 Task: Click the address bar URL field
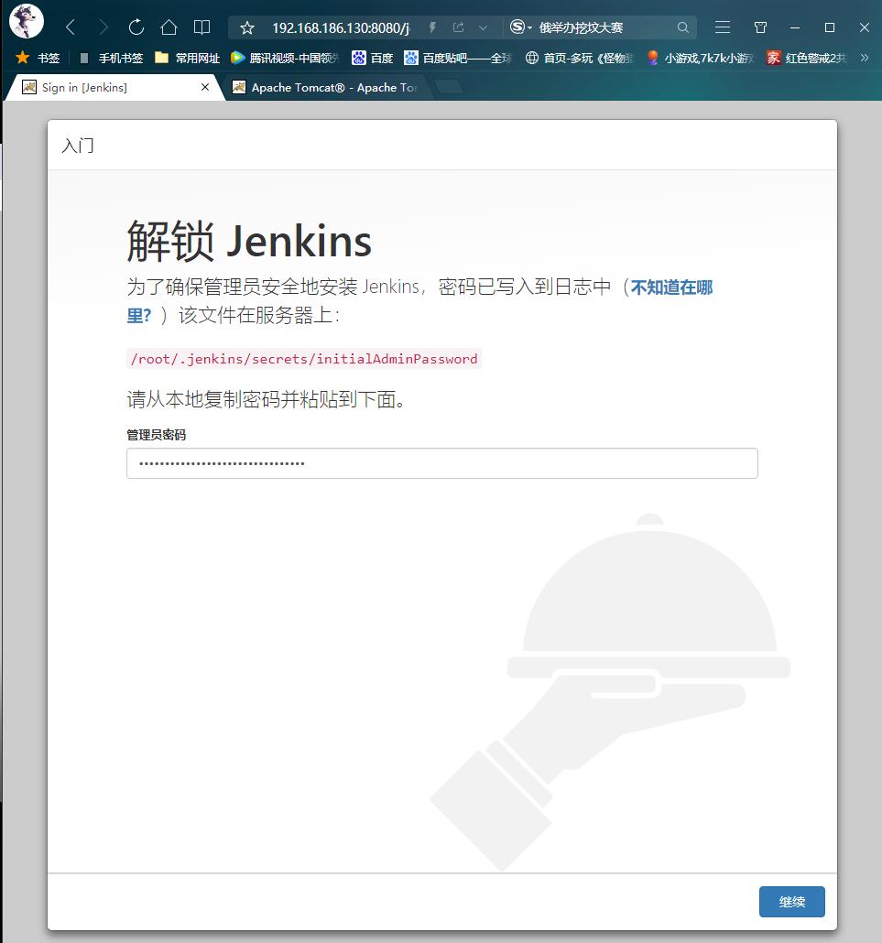pos(341,27)
